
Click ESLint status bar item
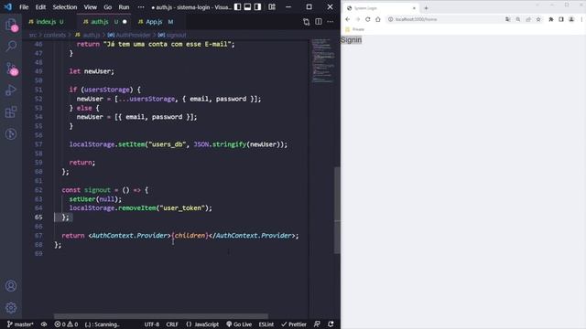point(266,324)
